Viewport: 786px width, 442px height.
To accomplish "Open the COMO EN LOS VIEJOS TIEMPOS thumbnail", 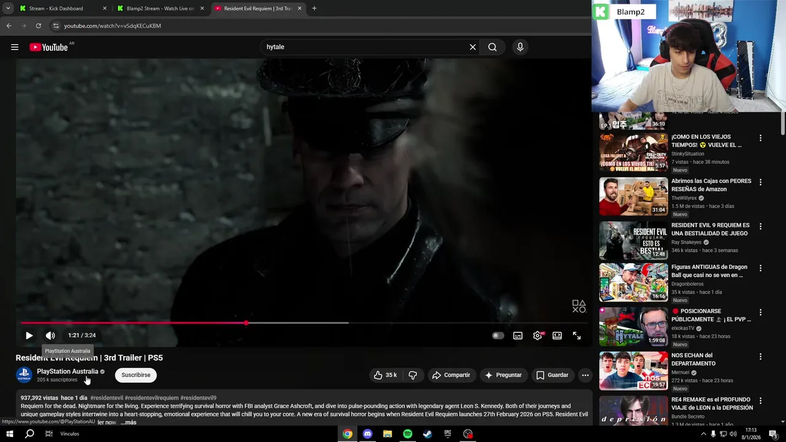I will (633, 152).
